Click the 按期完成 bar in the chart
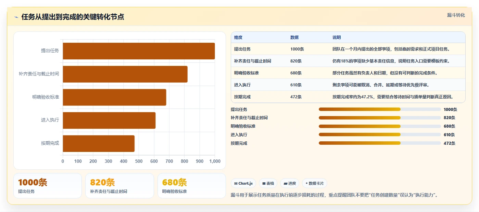This screenshot has width=479, height=212. (x=99, y=143)
